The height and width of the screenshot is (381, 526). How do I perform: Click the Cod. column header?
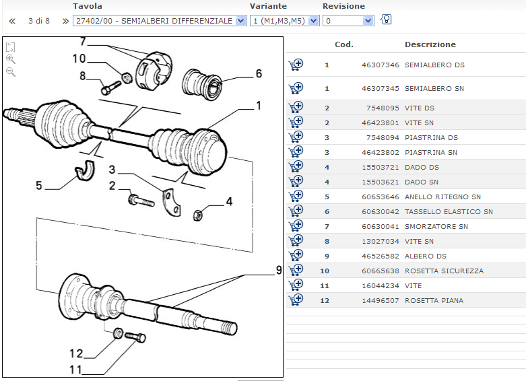344,44
